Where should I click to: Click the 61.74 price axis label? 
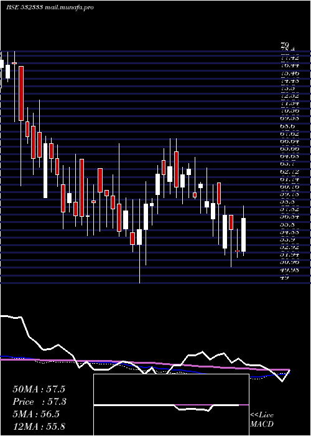click(290, 179)
